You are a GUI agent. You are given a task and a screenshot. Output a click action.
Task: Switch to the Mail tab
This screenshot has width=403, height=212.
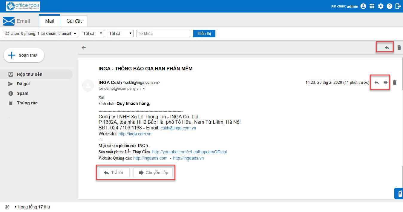click(50, 21)
